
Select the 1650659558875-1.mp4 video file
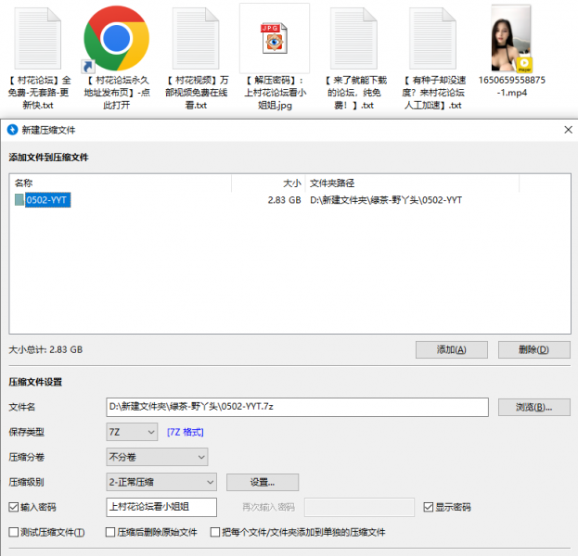pyautogui.click(x=511, y=38)
